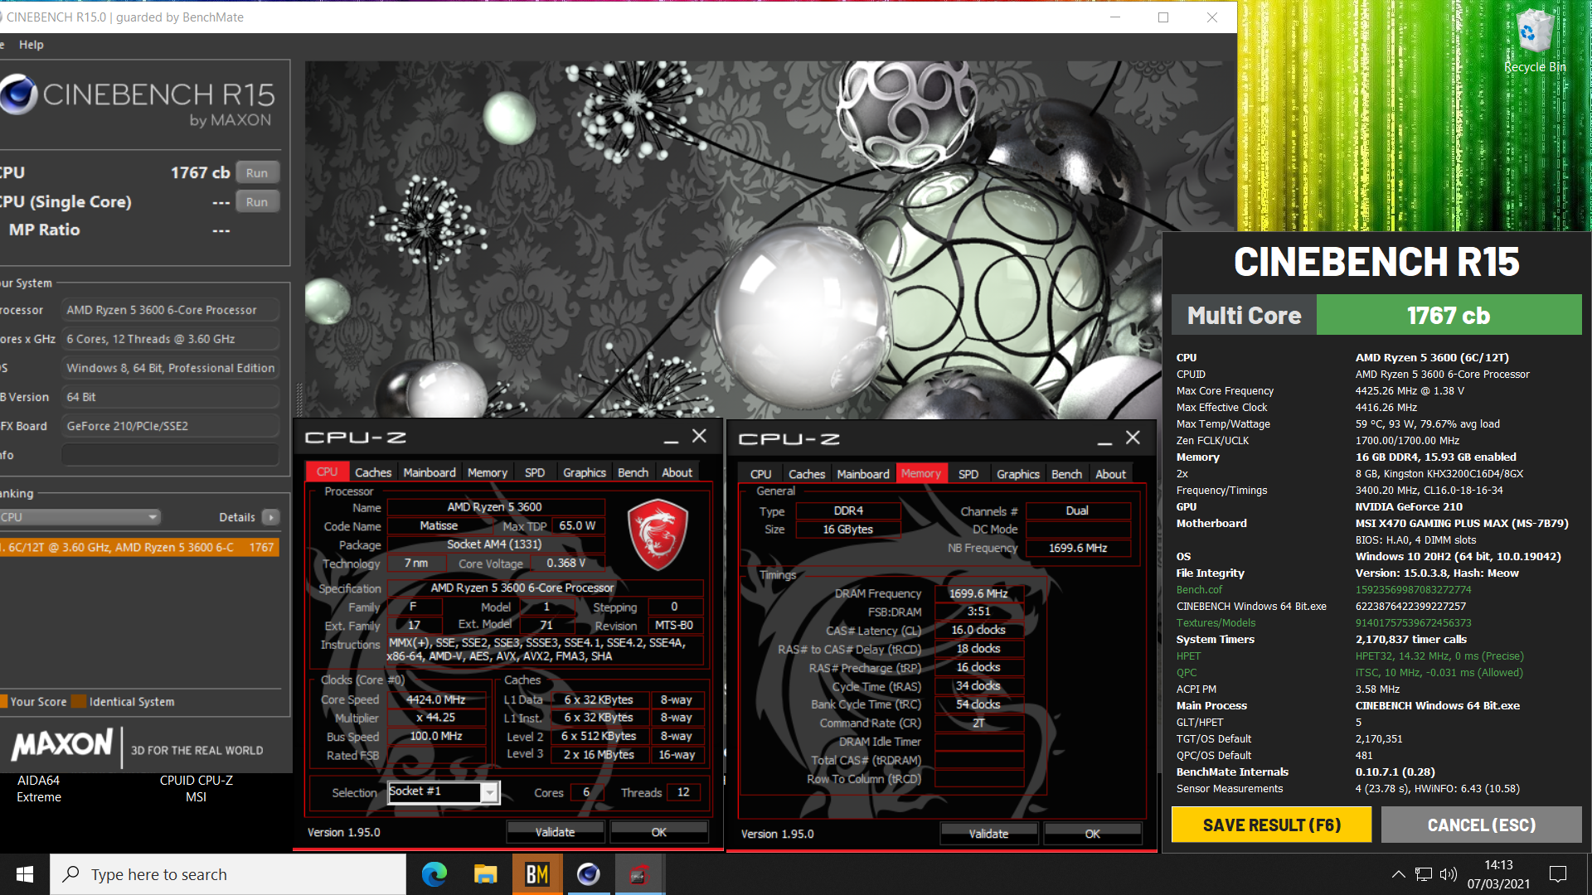Screen dimensions: 1592x895
Task: Open the BenchMate taskbar icon
Action: click(x=536, y=874)
